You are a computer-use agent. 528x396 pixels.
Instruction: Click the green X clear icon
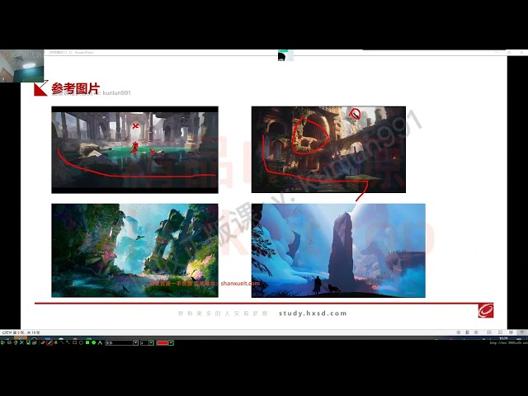[22, 342]
